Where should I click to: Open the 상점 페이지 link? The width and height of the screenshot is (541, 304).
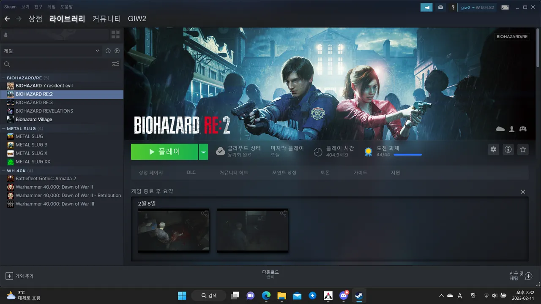(x=151, y=173)
